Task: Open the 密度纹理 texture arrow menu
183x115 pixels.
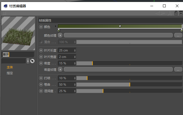Action: [x=60, y=70]
